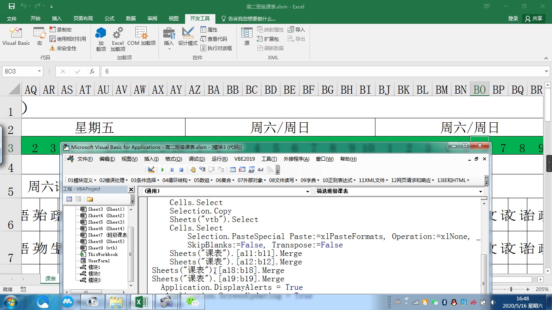The height and width of the screenshot is (310, 552).
Task: Open the VBE2019 menu
Action: (244, 159)
